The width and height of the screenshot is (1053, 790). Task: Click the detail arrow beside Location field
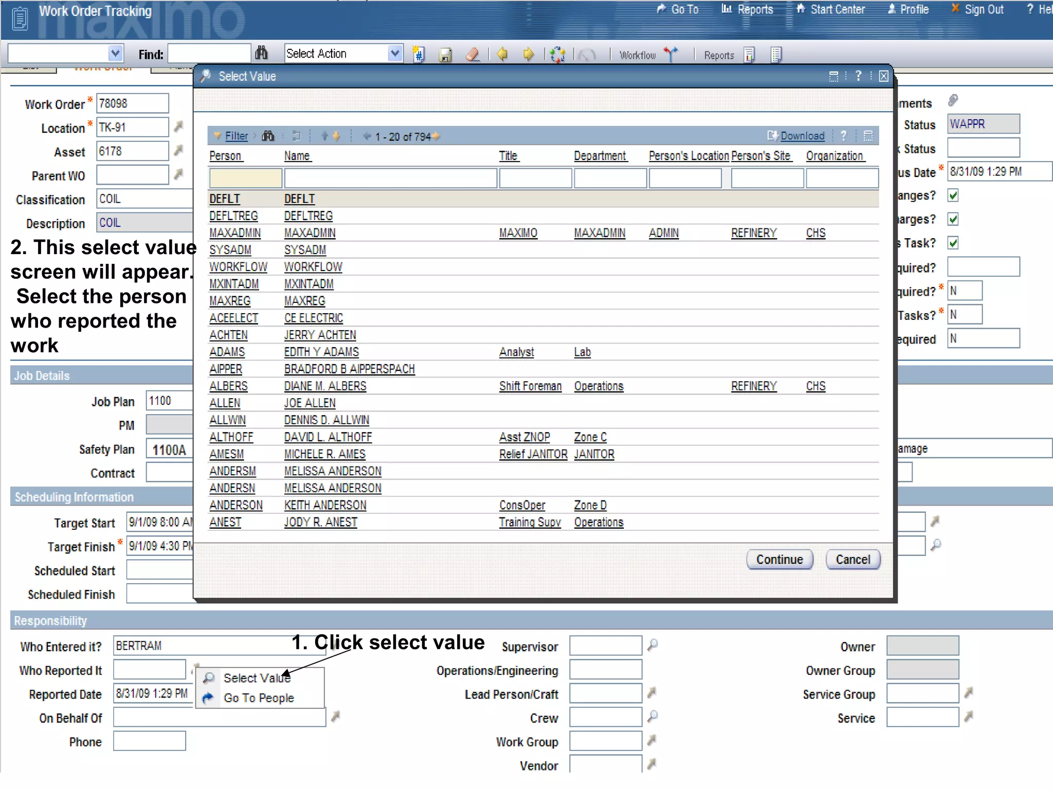[178, 126]
